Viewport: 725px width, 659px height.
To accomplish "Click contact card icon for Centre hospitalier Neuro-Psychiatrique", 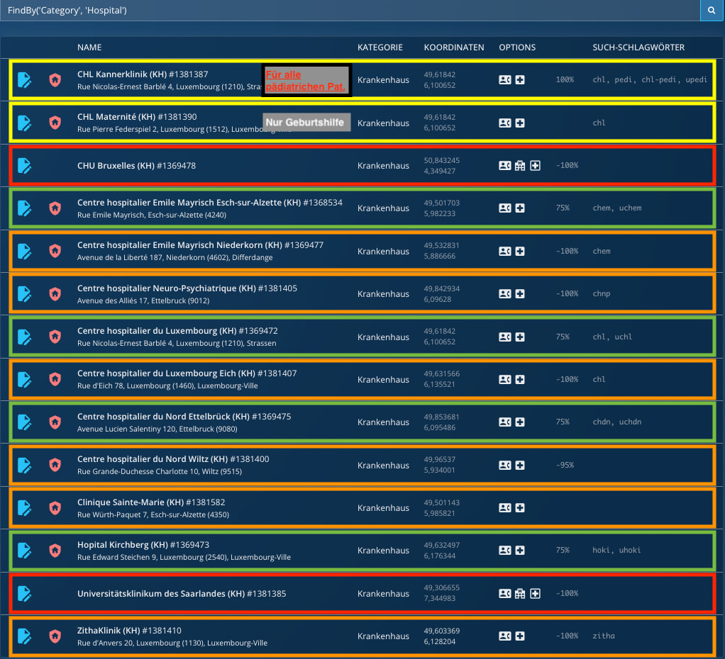I will point(504,293).
